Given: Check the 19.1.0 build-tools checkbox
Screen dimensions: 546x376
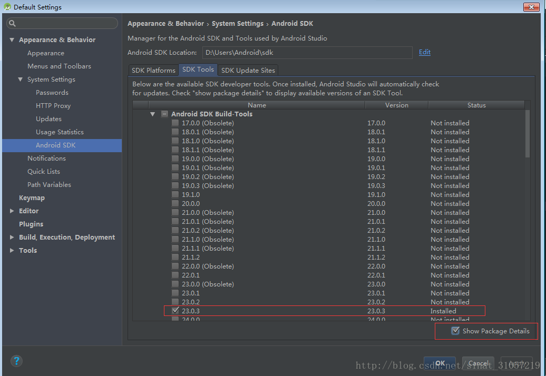Looking at the screenshot, I should (175, 195).
